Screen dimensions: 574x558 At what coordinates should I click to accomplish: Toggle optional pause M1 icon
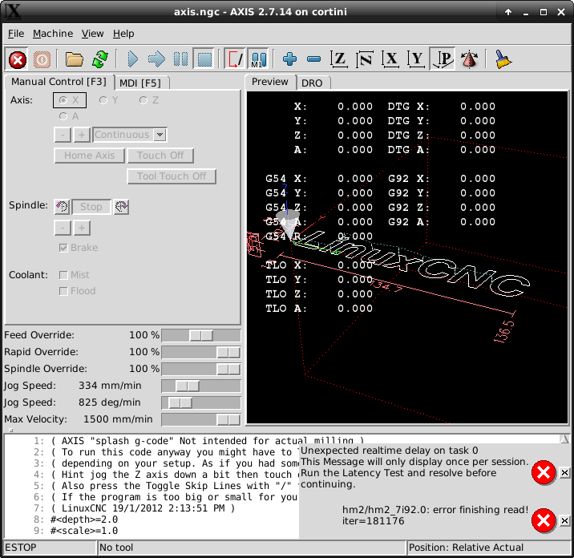click(x=258, y=59)
